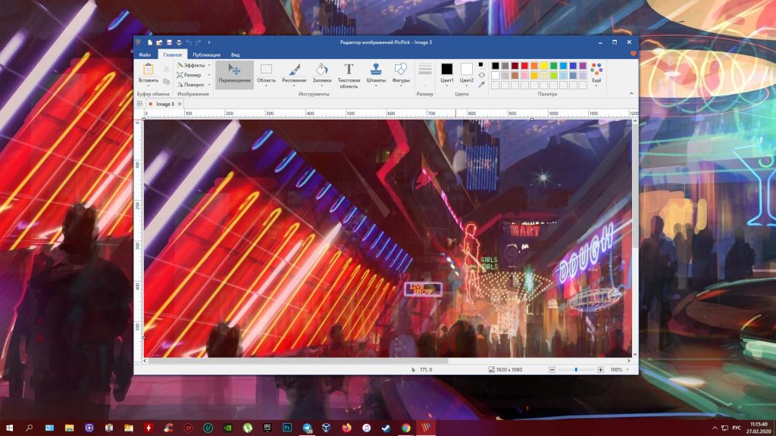The width and height of the screenshot is (776, 436).
Task: Pick the green swatch in Палитра top row
Action: (x=554, y=66)
